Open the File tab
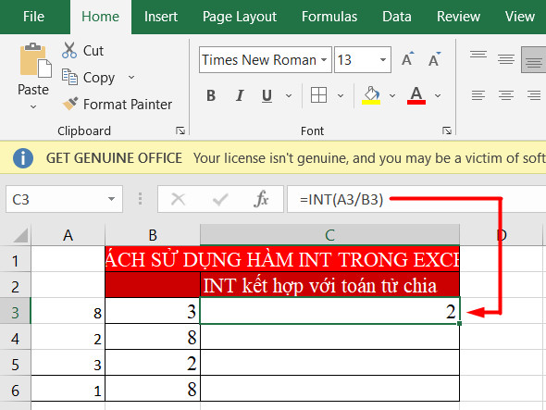The width and height of the screenshot is (546, 410). 33,17
